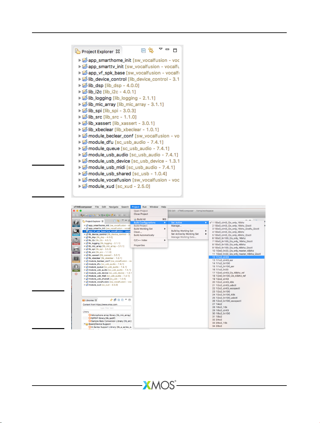Open the Window menu in xTIMEcomposer
Image resolution: width=320 pixels, height=423 pixels.
[154, 207]
